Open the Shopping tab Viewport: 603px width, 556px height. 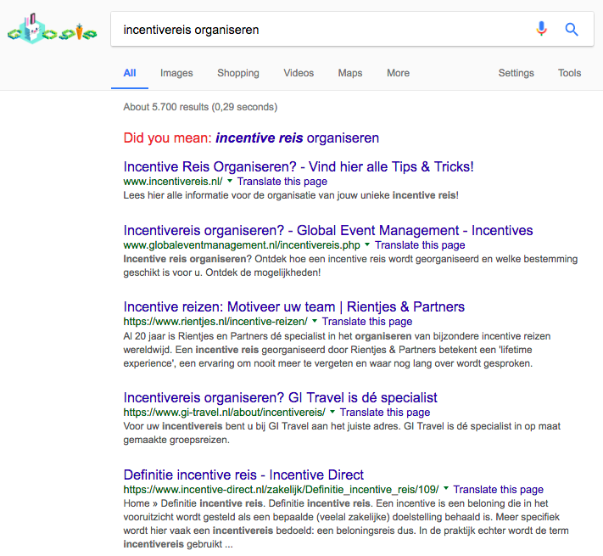(x=238, y=73)
